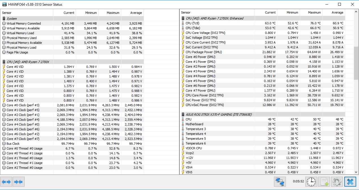
Task: Select the ASUS ROG STRIX X370-F GAMING group
Action: click(219, 115)
